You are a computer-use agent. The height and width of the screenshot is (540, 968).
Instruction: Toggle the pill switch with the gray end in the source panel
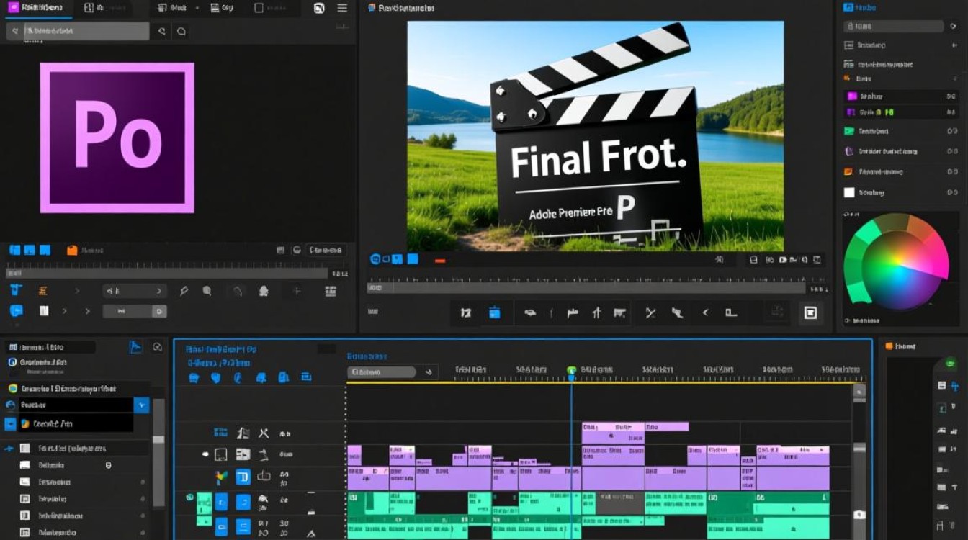pyautogui.click(x=135, y=311)
